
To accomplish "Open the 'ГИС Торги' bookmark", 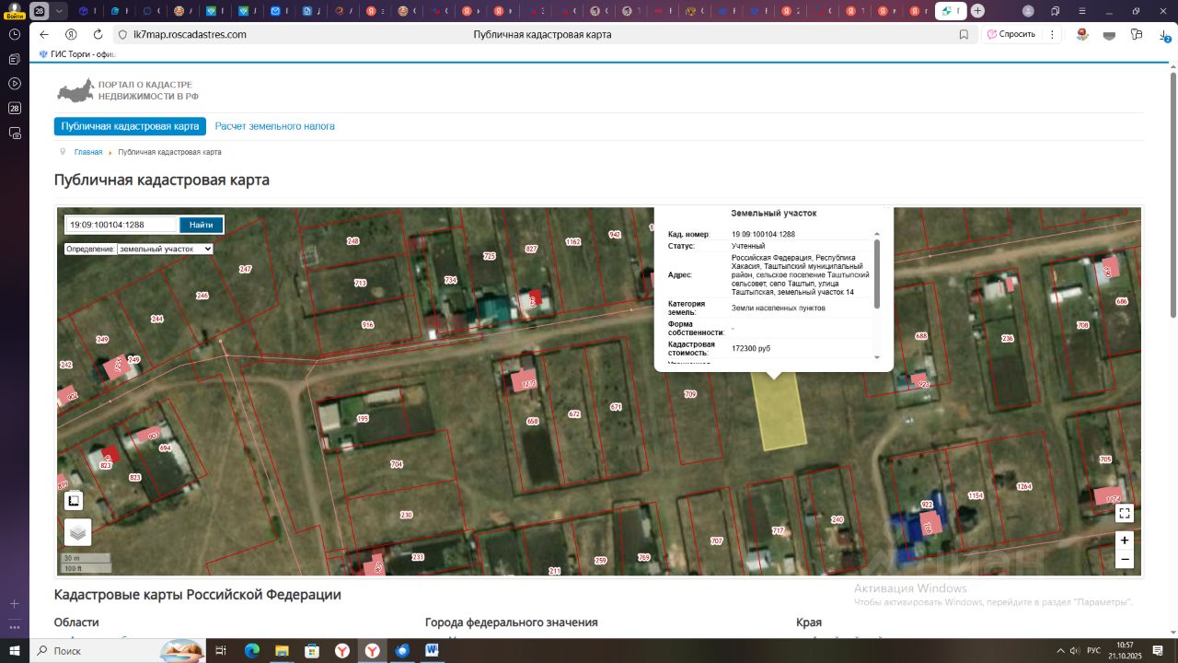I will (x=75, y=54).
